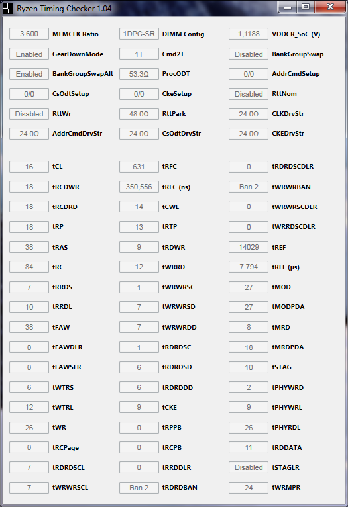Click the RttPark 48.0Ω field

pyautogui.click(x=139, y=114)
